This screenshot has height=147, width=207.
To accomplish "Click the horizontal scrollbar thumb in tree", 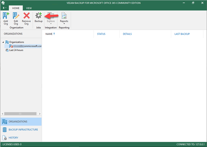I will pyautogui.click(x=20, y=114).
